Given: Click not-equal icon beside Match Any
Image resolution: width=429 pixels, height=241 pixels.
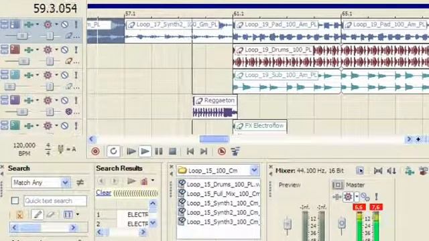Looking at the screenshot, I should tap(80, 182).
